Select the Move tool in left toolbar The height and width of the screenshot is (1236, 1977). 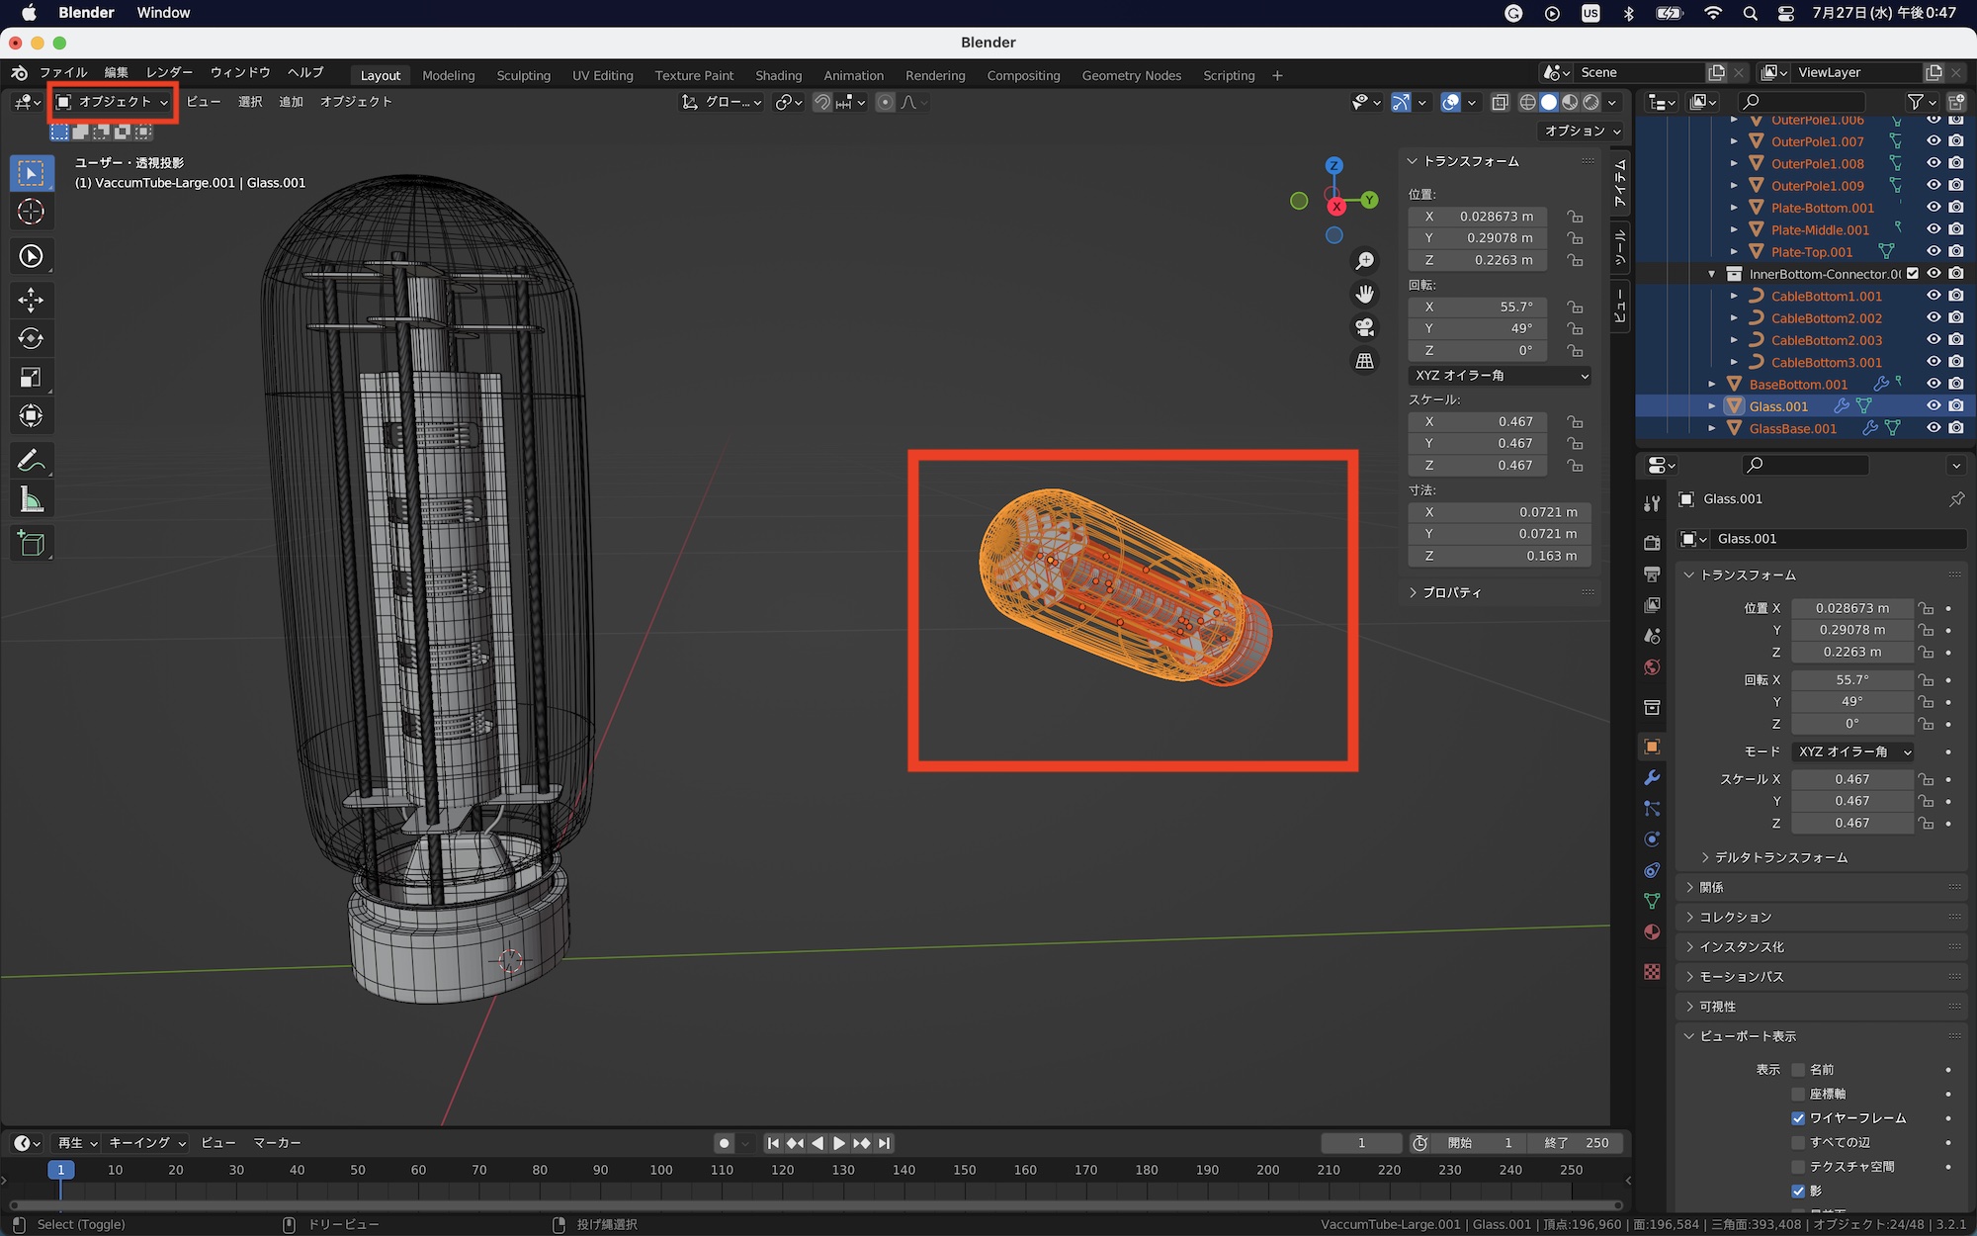(31, 300)
